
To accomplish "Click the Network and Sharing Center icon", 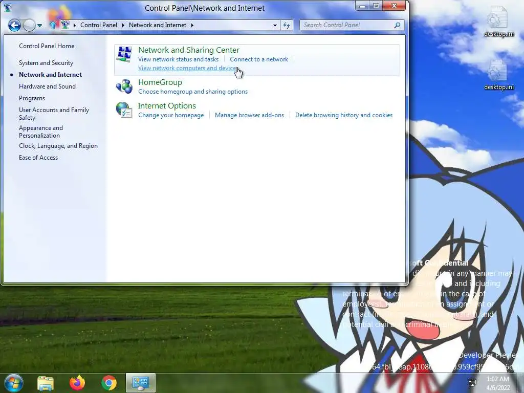I will [124, 54].
